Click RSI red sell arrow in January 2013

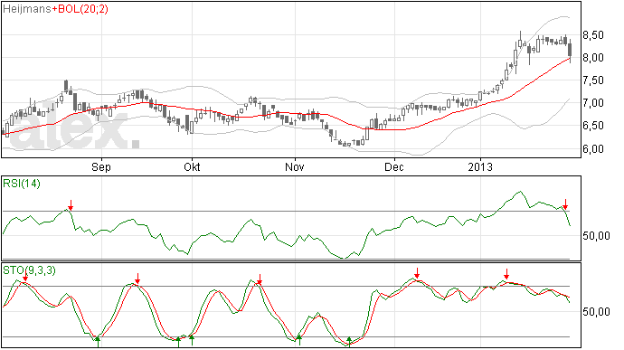point(565,204)
